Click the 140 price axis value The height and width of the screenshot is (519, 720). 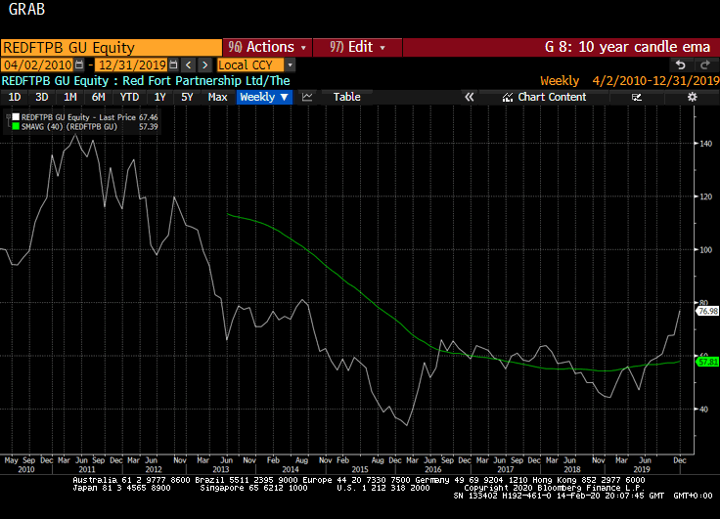[x=705, y=144]
